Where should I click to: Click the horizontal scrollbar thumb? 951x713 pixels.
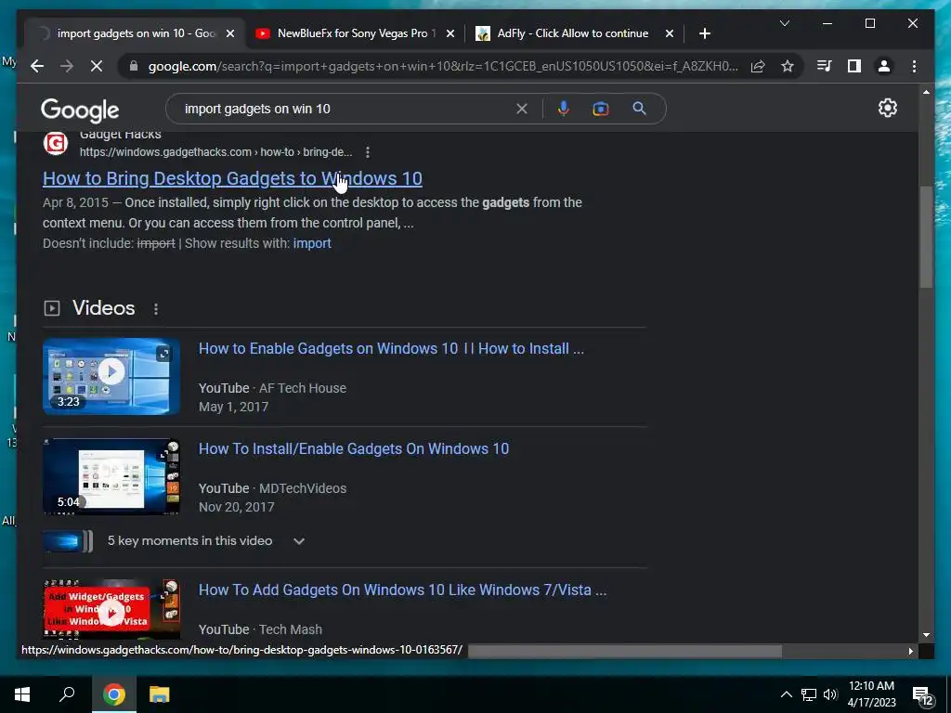625,651
